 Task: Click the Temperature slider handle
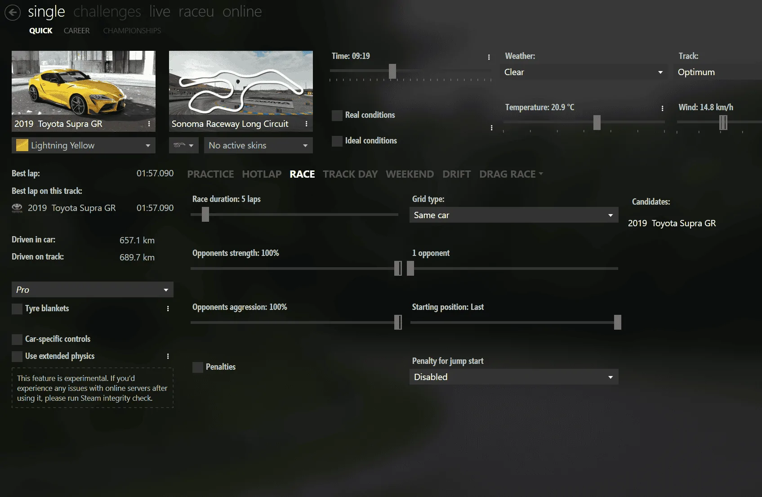click(x=597, y=122)
